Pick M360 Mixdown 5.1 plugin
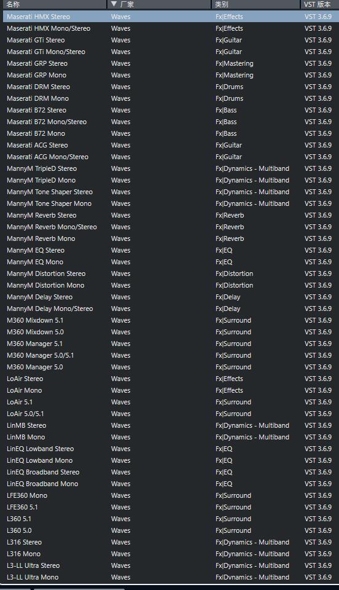 (x=171, y=320)
